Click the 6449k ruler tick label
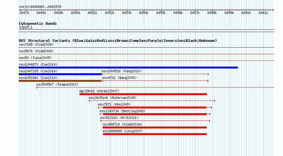The image size is (283, 156). tap(59, 13)
